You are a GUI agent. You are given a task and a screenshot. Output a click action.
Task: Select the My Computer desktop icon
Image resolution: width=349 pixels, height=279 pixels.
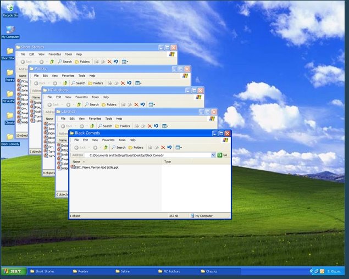click(x=10, y=32)
